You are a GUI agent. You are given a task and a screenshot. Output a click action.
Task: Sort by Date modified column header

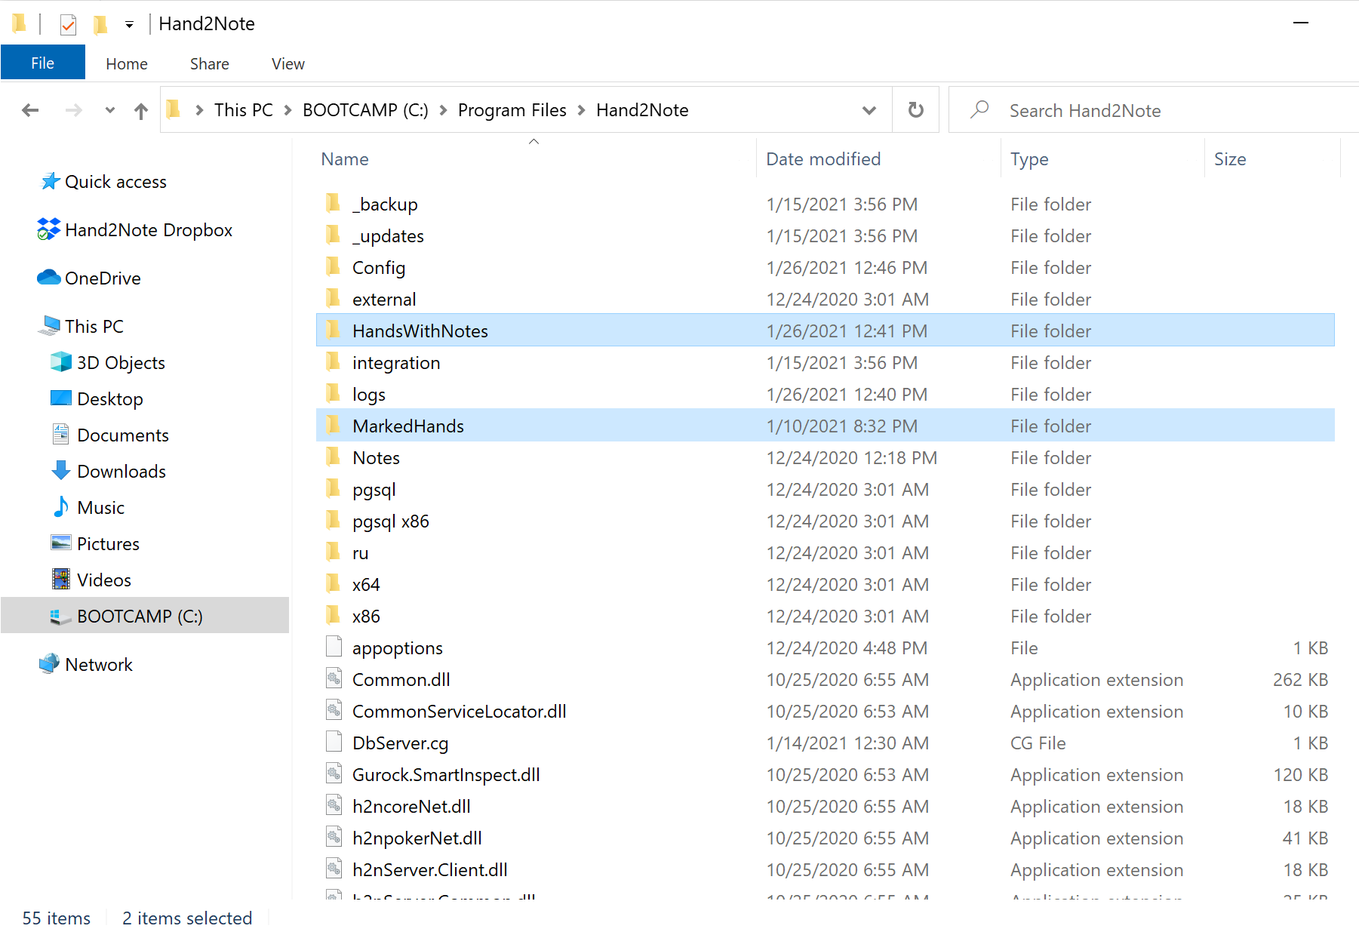(x=823, y=159)
